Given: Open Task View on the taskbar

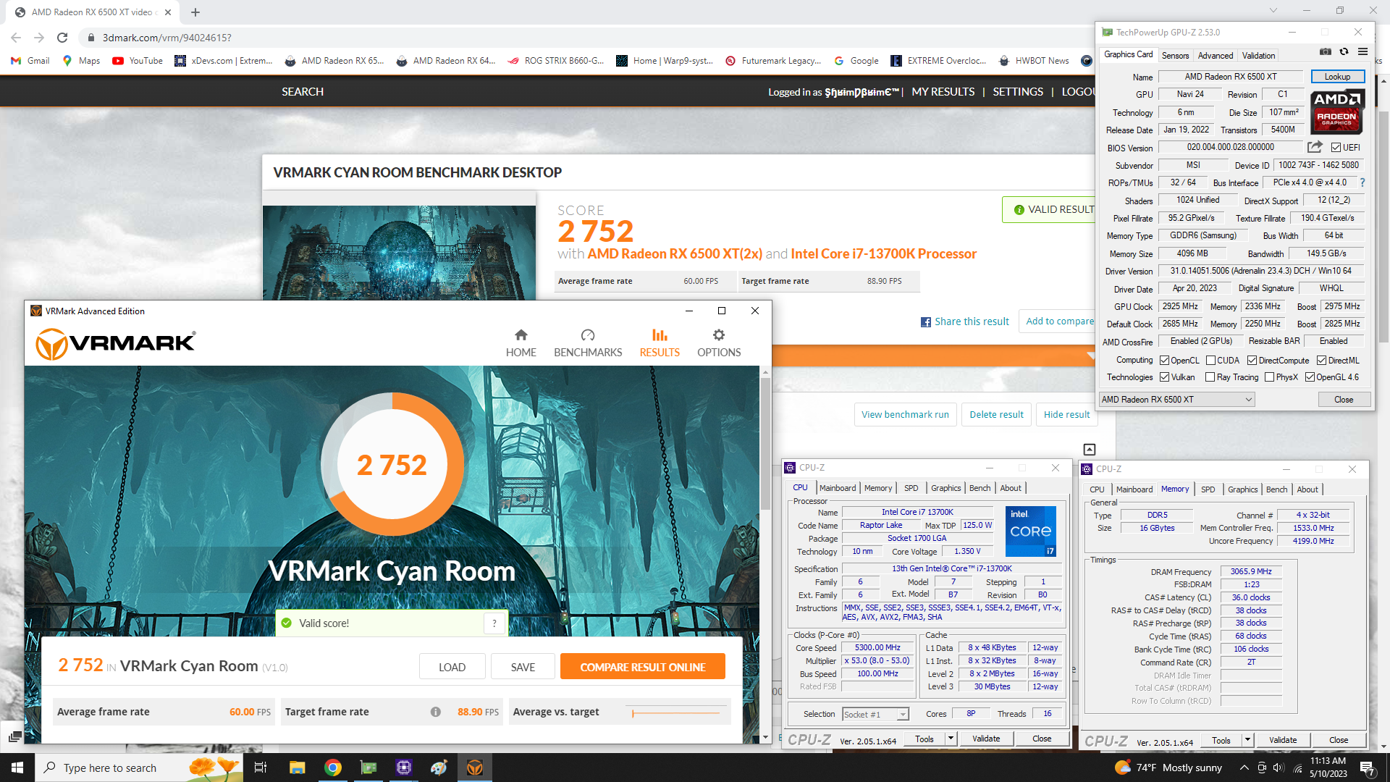Looking at the screenshot, I should coord(261,768).
